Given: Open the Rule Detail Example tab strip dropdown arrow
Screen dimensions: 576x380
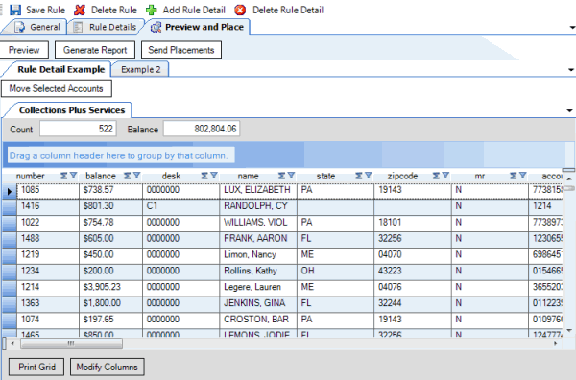Looking at the screenshot, I should pos(571,70).
